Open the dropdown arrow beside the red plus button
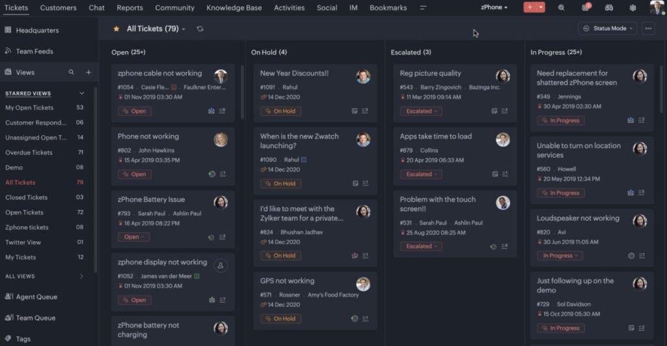 541,7
